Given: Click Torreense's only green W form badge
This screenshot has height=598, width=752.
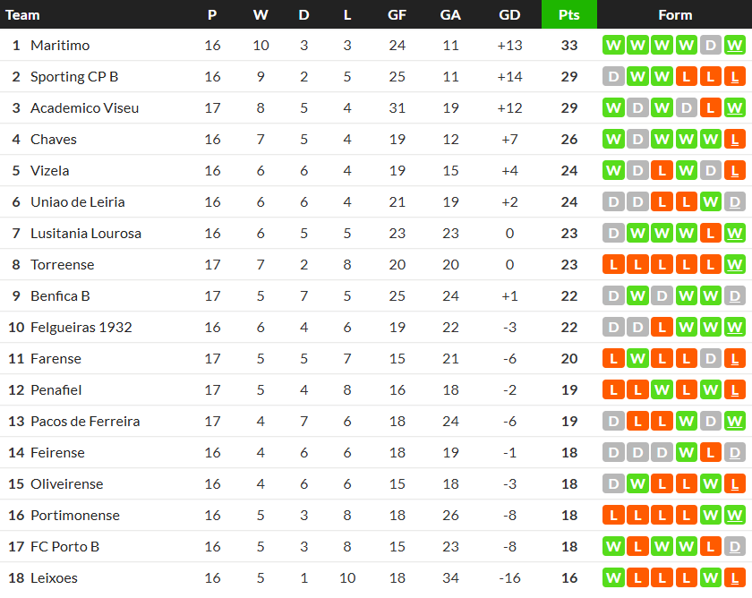Looking at the screenshot, I should 734,265.
